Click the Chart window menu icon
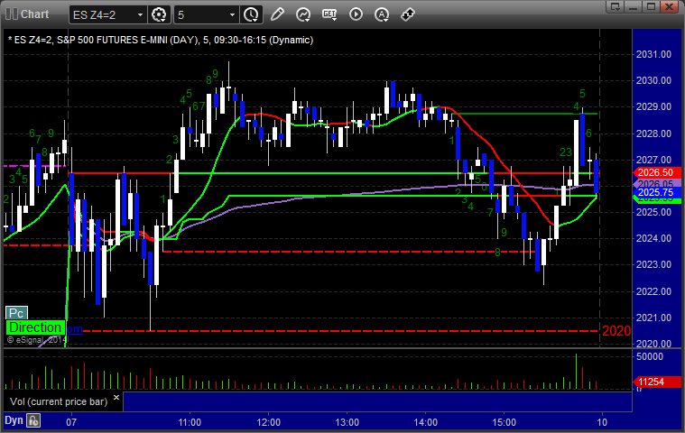This screenshot has width=685, height=433. pyautogui.click(x=12, y=14)
